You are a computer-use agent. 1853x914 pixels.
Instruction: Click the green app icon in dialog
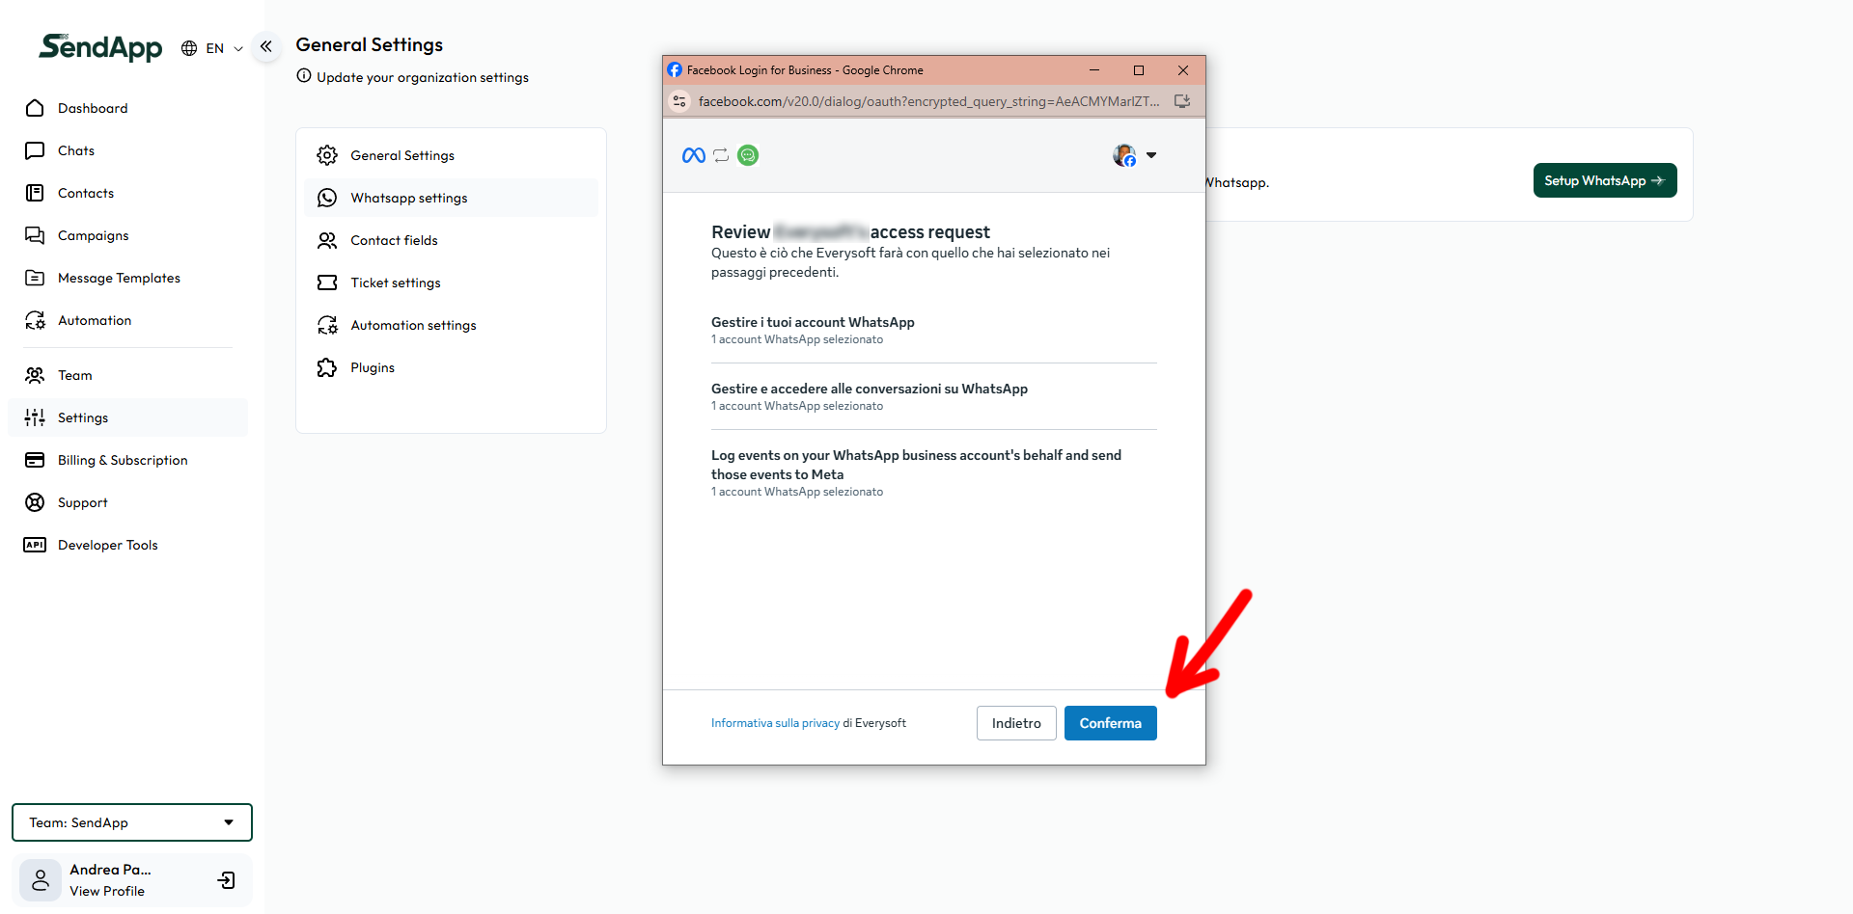click(x=748, y=155)
